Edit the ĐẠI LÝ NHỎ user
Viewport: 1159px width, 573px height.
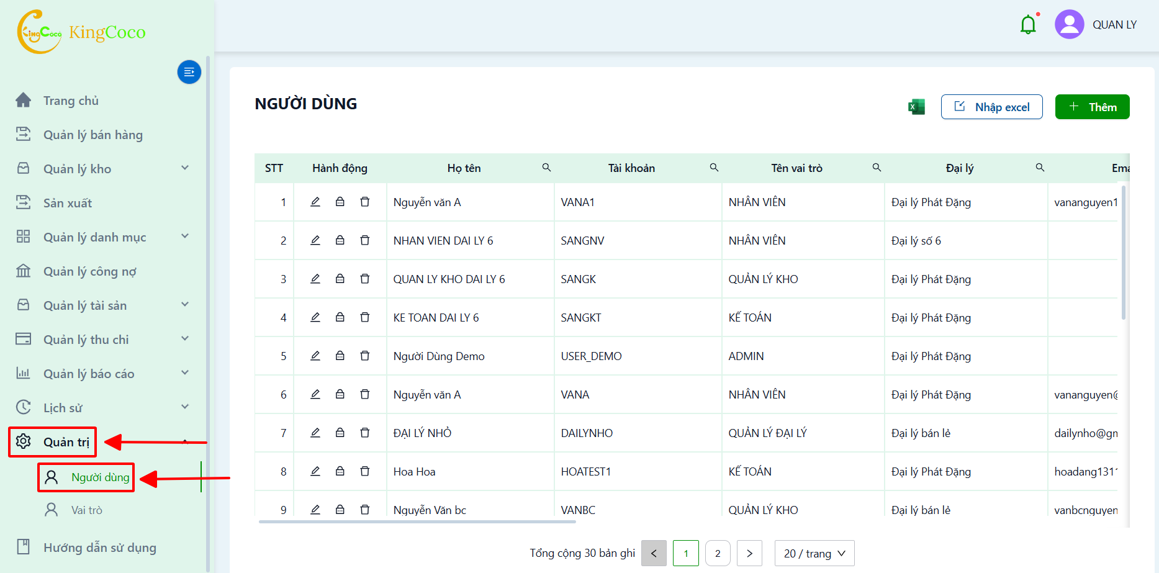click(315, 433)
